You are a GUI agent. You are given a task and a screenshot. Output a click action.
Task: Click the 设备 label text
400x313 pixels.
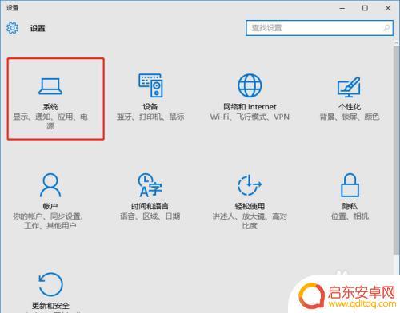coord(150,107)
